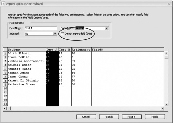Open the Data Type dropdown list
This screenshot has width=173, height=123.
coord(107,28)
